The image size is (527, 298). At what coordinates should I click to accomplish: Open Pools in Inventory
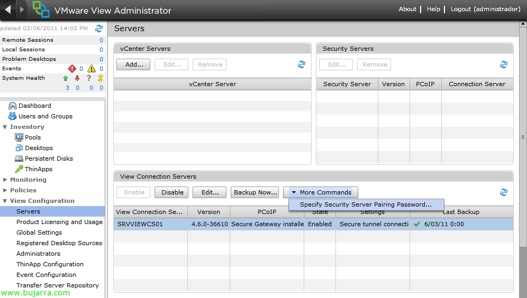(33, 137)
